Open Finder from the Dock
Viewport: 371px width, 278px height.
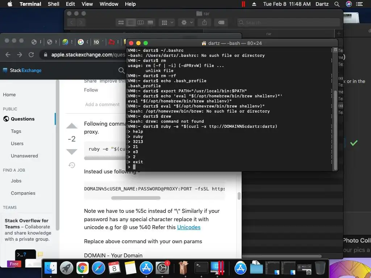pos(51,268)
